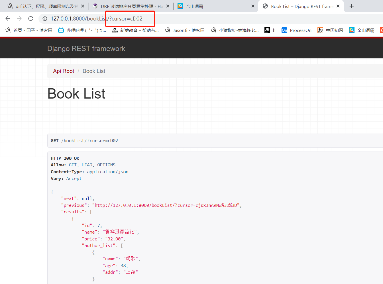Click the site info icon in address bar
This screenshot has height=284, width=383.
coord(45,19)
